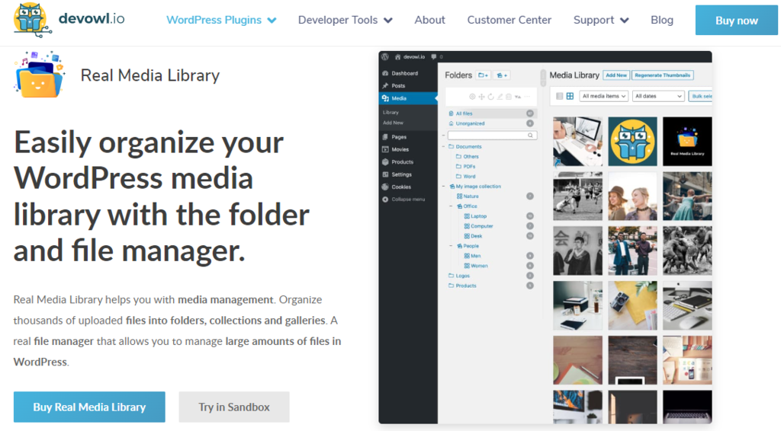Screen dimensions: 781x431
Task: Click Add New beside Media Library heading
Action: pos(616,75)
